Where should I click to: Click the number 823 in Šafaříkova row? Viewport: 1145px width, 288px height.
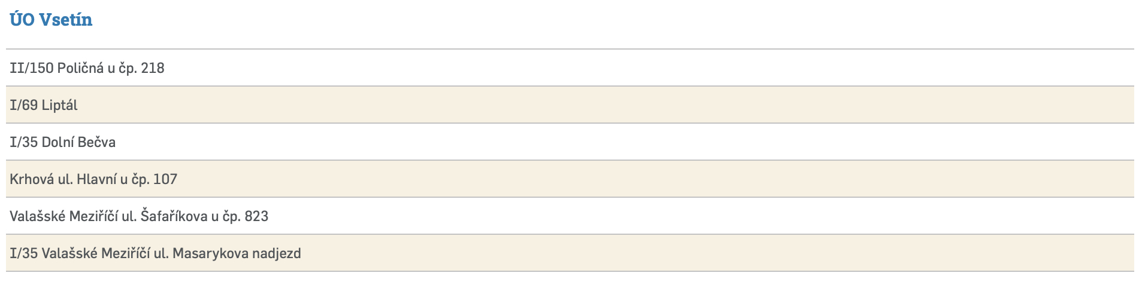coord(256,216)
